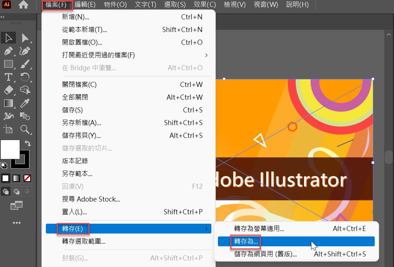
Task: Choose 另存範本... entry
Action: pos(128,174)
